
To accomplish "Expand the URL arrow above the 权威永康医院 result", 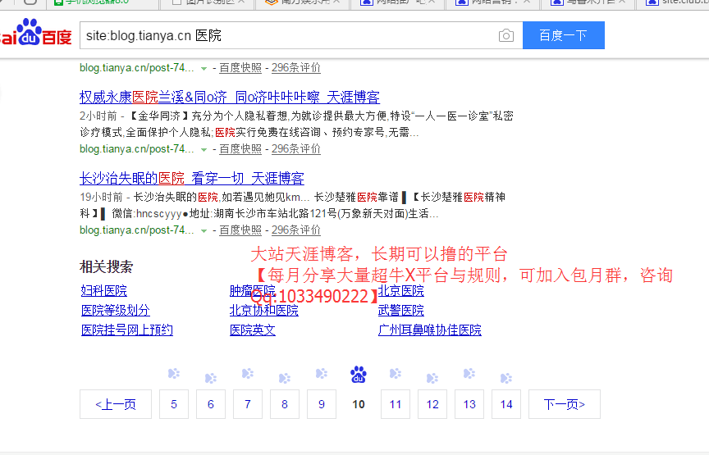I will (204, 69).
